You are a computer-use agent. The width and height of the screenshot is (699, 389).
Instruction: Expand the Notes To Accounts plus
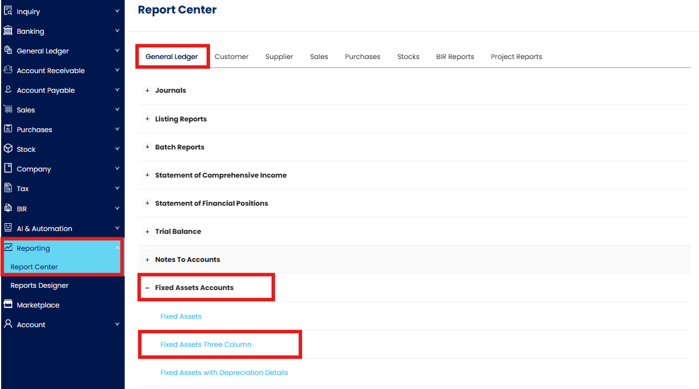[x=147, y=259]
